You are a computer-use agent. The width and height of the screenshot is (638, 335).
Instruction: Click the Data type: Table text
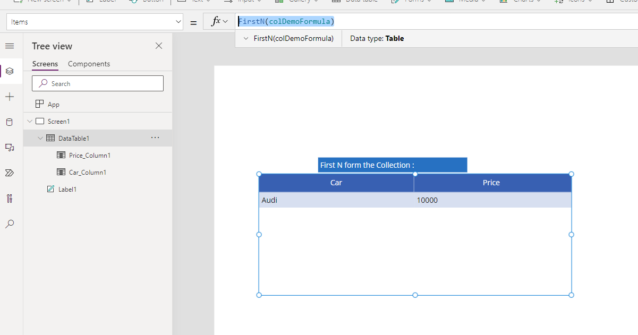click(x=377, y=39)
